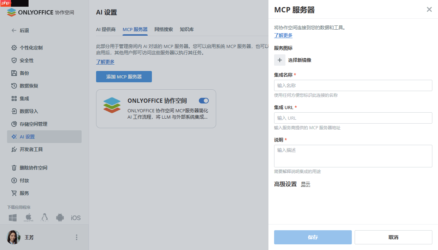Viewport: 438px width, 250px height.
Task: Show the 高级设置 advanced options
Action: pyautogui.click(x=305, y=184)
